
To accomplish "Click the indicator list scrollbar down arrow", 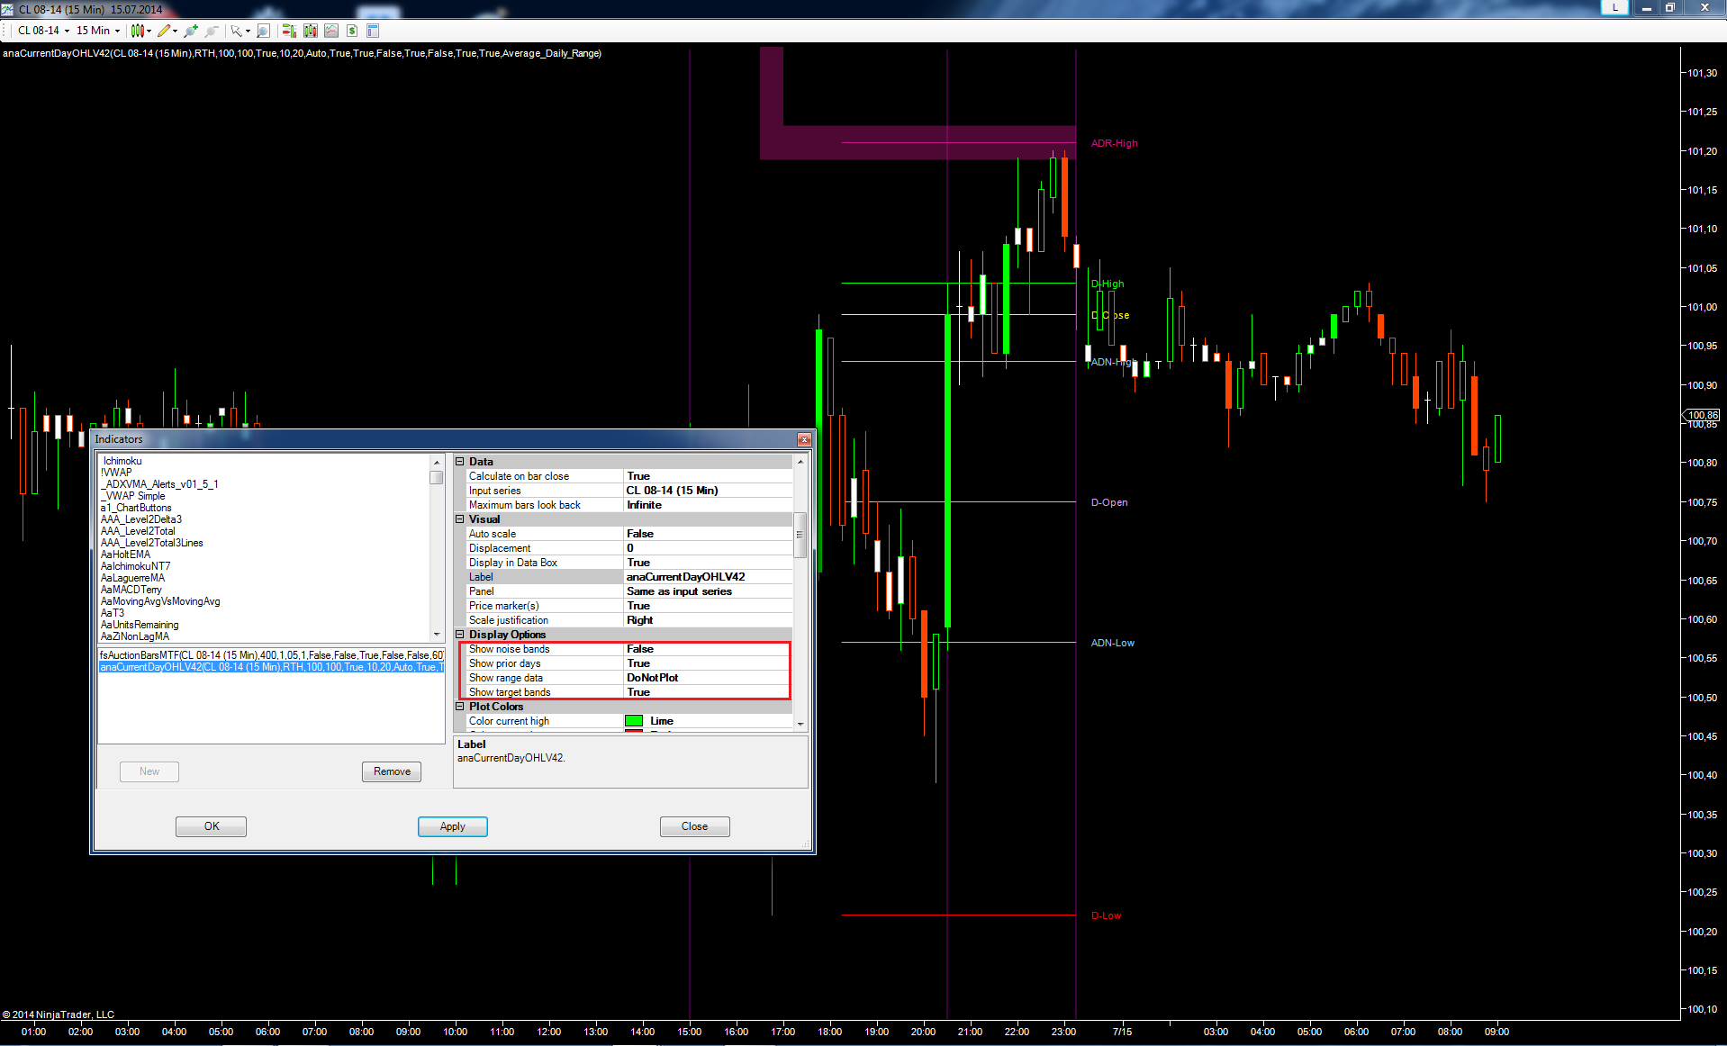I will (x=437, y=635).
